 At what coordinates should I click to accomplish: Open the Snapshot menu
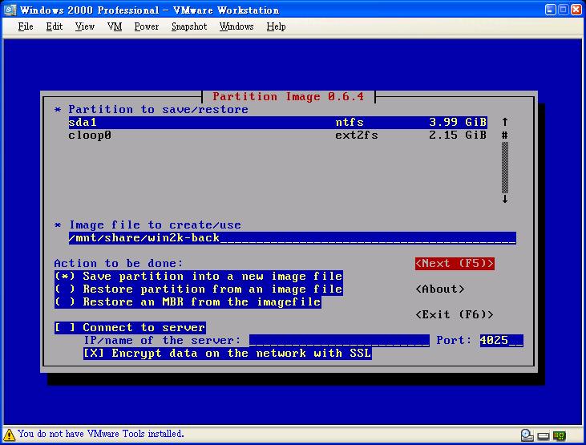pyautogui.click(x=189, y=26)
